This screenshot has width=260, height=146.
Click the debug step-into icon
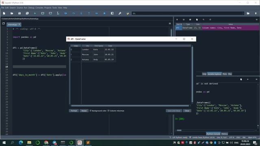pos(81,13)
